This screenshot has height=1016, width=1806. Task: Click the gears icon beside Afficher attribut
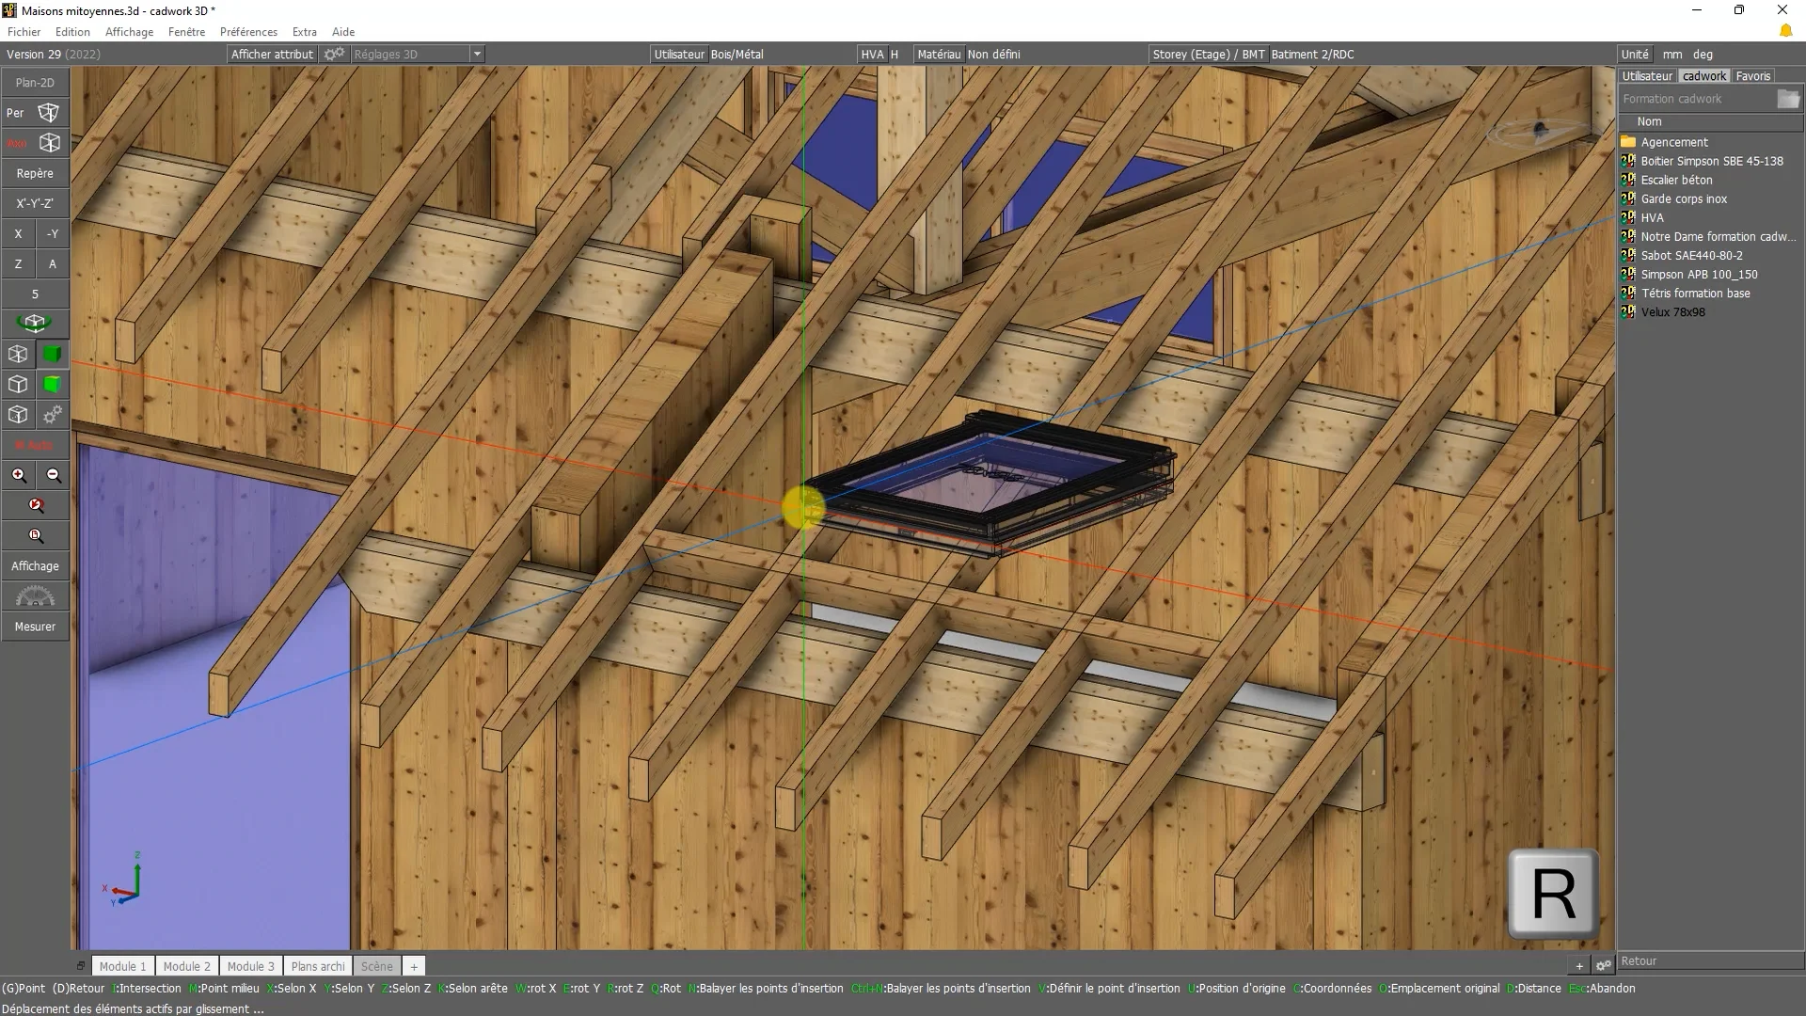334,55
